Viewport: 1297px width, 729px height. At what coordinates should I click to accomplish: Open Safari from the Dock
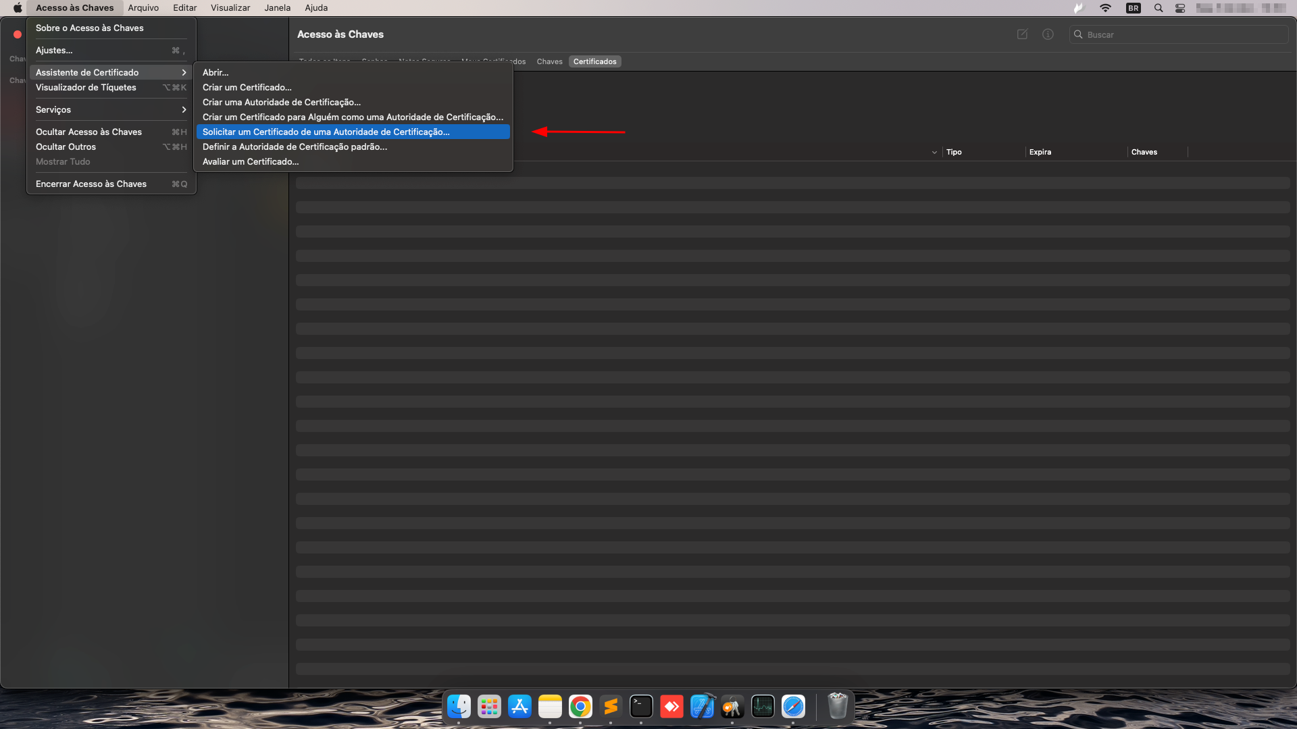[793, 707]
